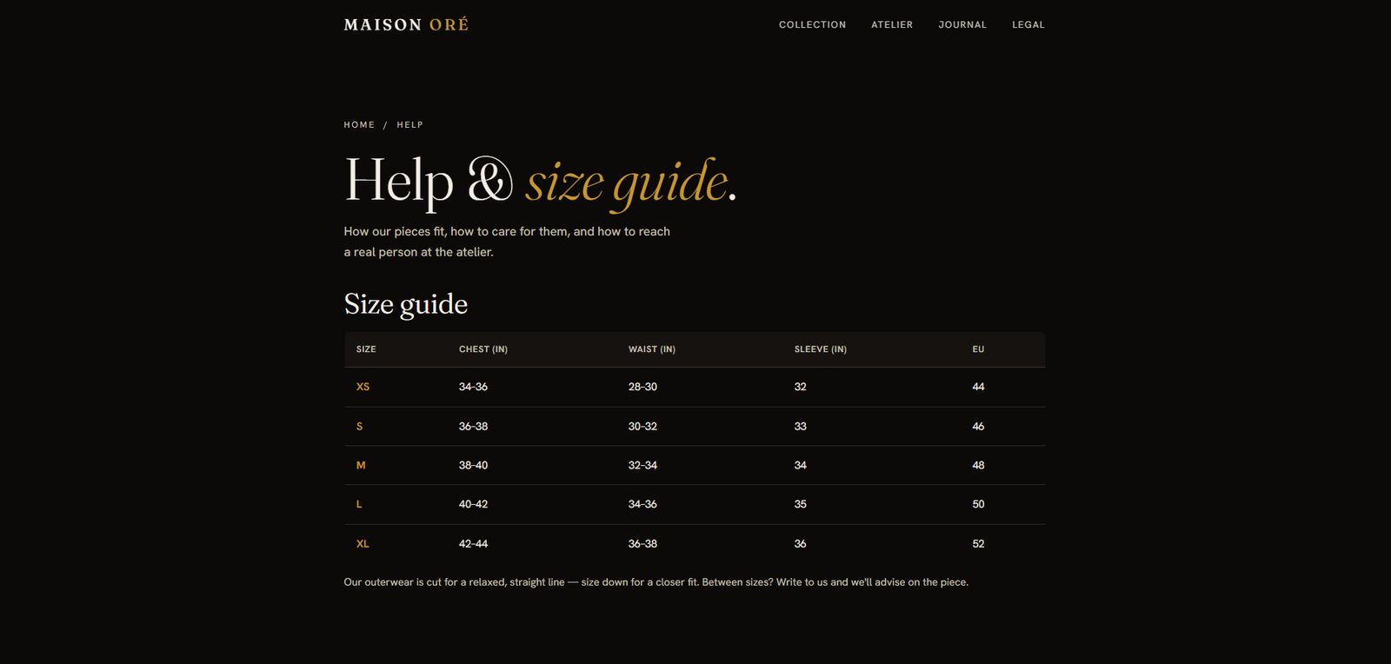
Task: Click EU size 50
Action: [x=978, y=504]
